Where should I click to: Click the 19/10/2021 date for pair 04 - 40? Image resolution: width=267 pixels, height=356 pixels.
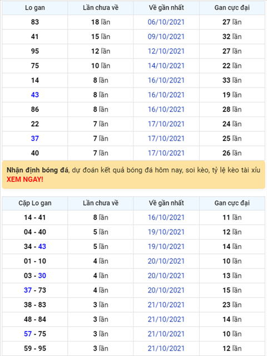pos(166,232)
